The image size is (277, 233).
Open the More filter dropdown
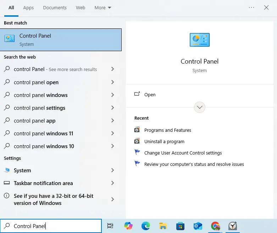tap(103, 7)
